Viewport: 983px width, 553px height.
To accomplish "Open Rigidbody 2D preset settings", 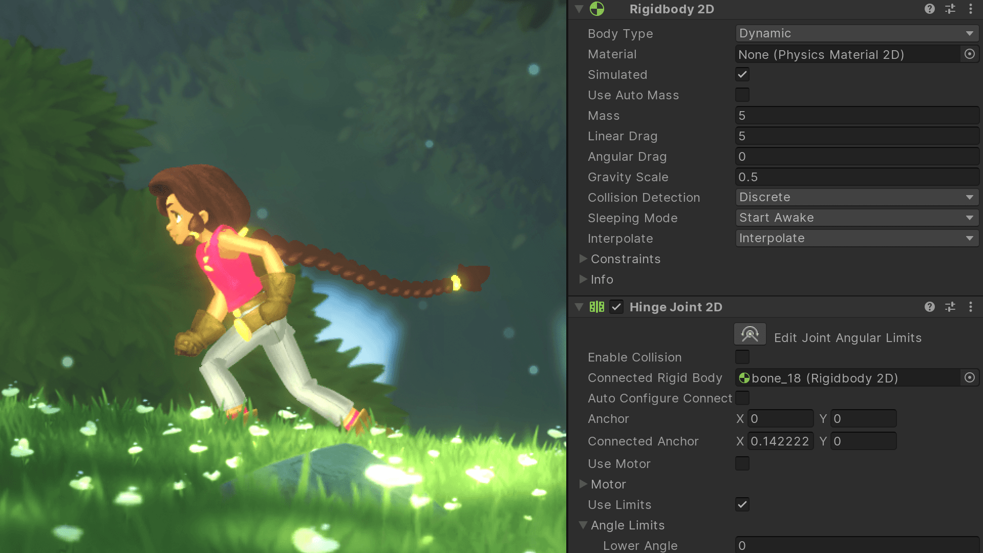I will [x=950, y=9].
